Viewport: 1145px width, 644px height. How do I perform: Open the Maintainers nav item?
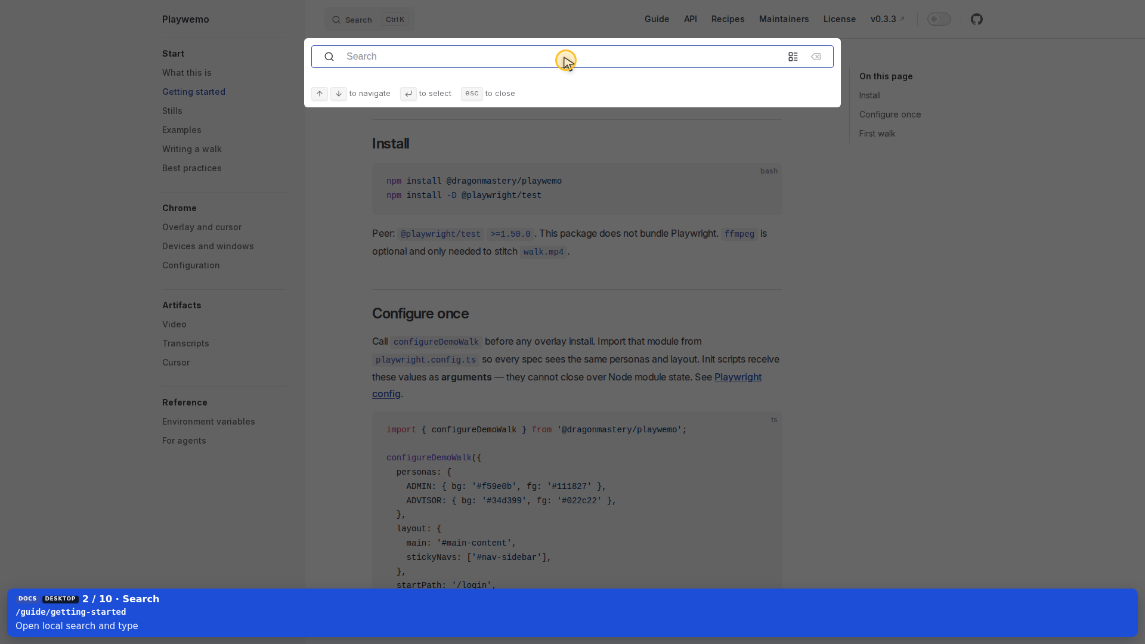[x=784, y=19]
